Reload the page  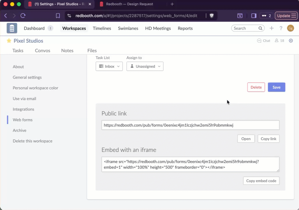pyautogui.click(x=23, y=16)
